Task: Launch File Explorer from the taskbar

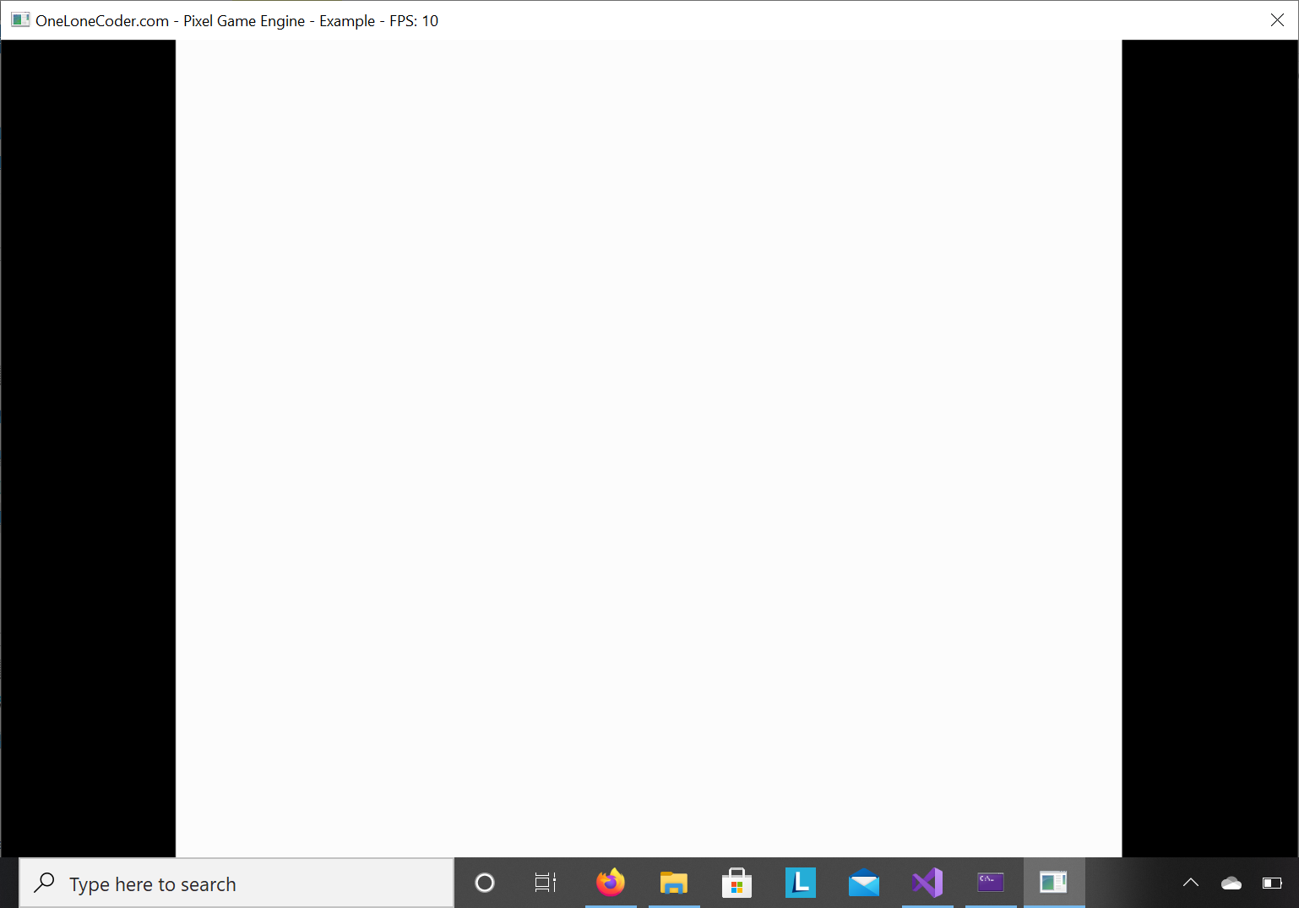Action: point(674,883)
